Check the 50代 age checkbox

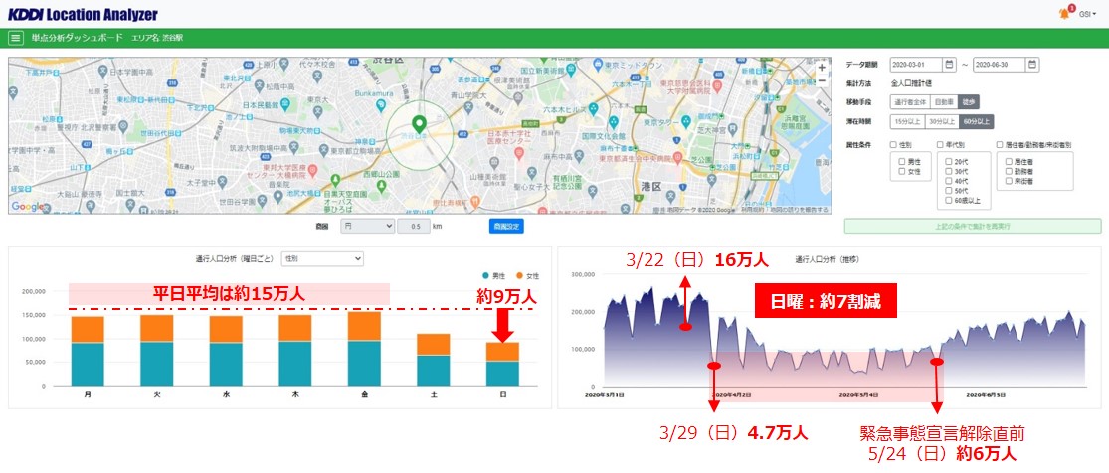[949, 191]
